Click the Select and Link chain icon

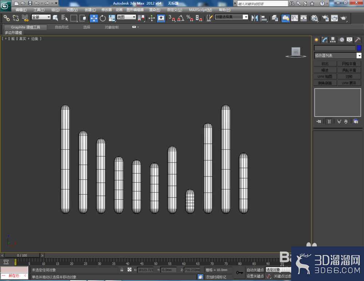pyautogui.click(x=7, y=18)
